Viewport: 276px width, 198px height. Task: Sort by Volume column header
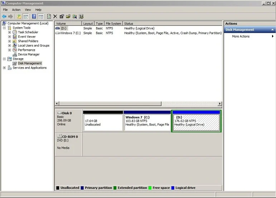(x=68, y=24)
